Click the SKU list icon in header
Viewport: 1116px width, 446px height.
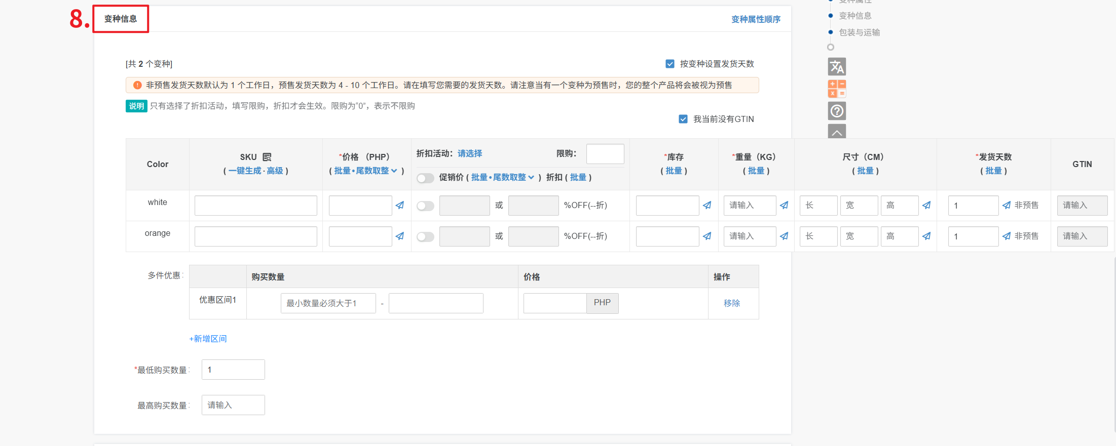pyautogui.click(x=267, y=157)
